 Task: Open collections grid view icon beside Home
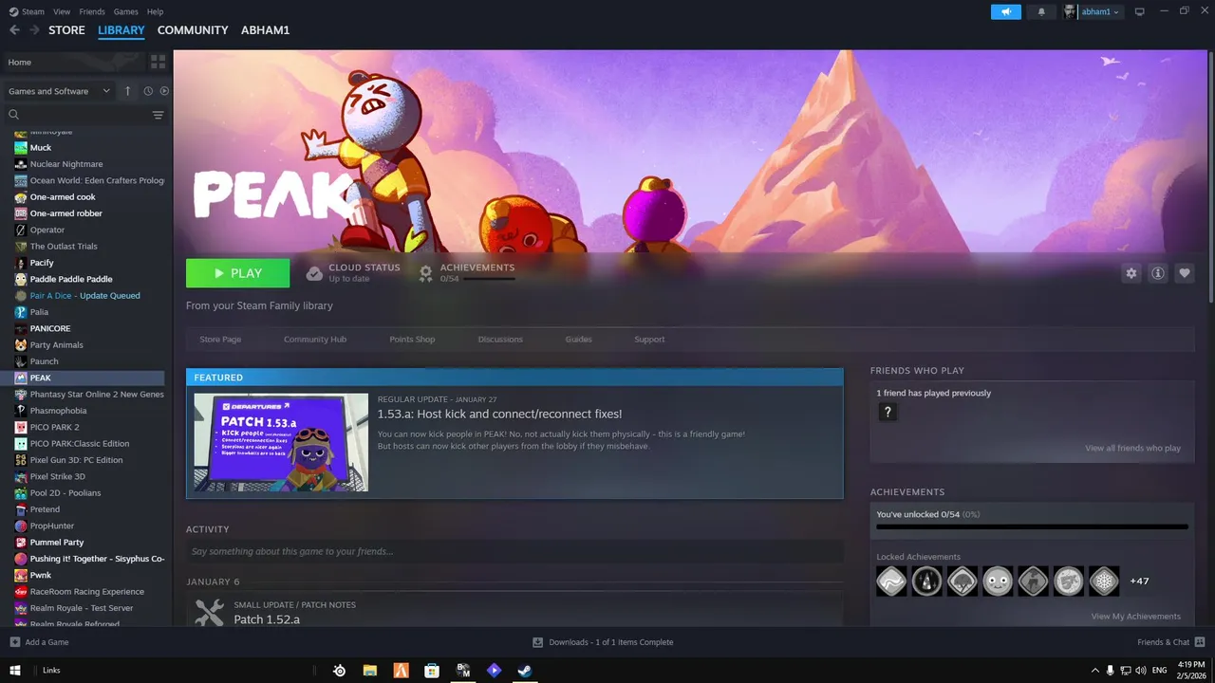158,62
